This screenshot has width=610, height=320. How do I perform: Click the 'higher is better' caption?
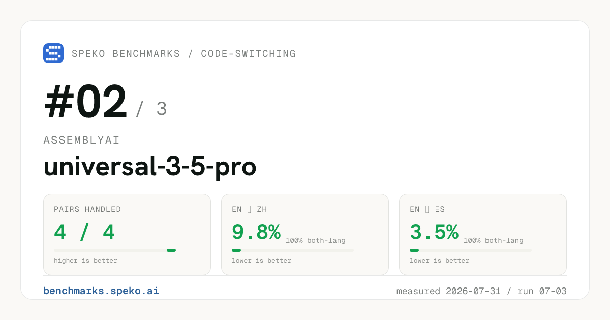click(85, 261)
